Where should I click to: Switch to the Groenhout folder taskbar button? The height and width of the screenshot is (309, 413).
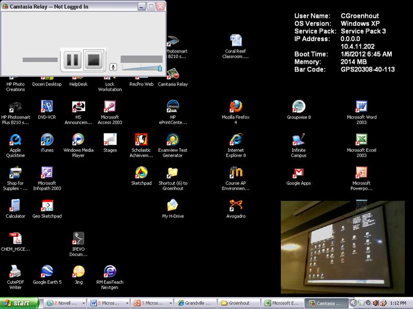coord(239,303)
